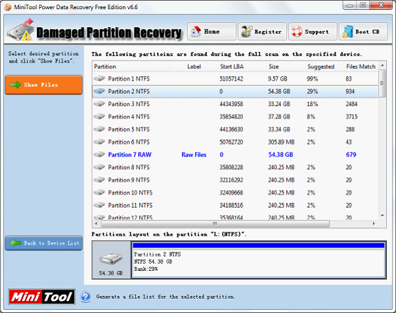Click the app icon in title bar
The height and width of the screenshot is (313, 396).
[8, 7]
